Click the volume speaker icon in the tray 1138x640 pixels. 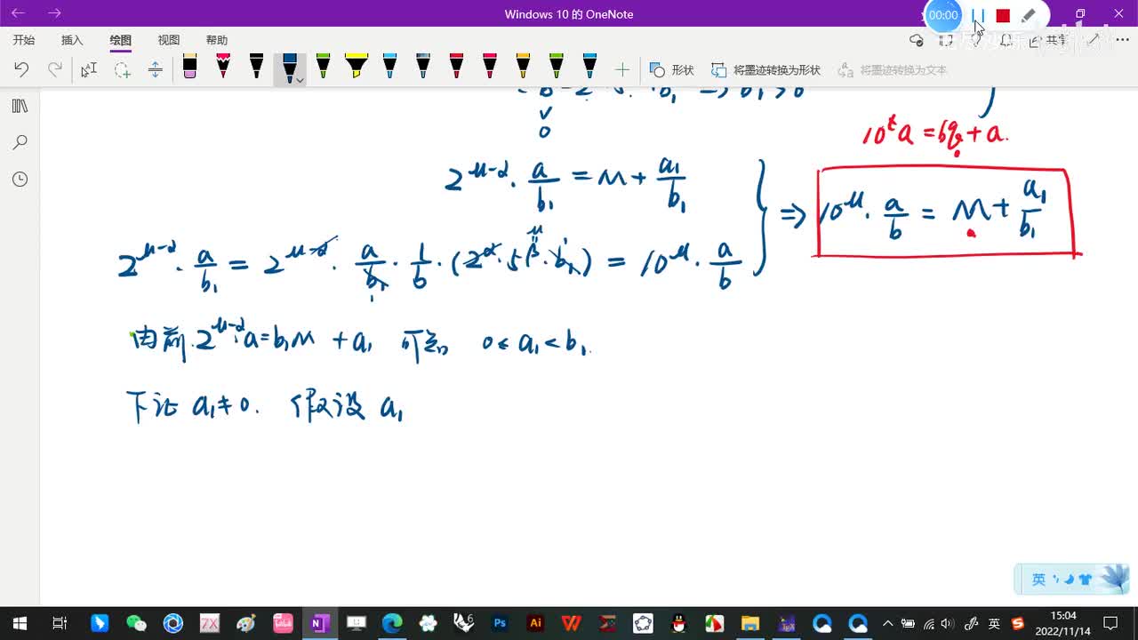click(950, 623)
